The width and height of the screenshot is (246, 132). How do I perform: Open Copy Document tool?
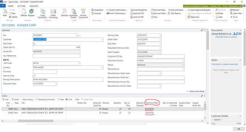42,14
